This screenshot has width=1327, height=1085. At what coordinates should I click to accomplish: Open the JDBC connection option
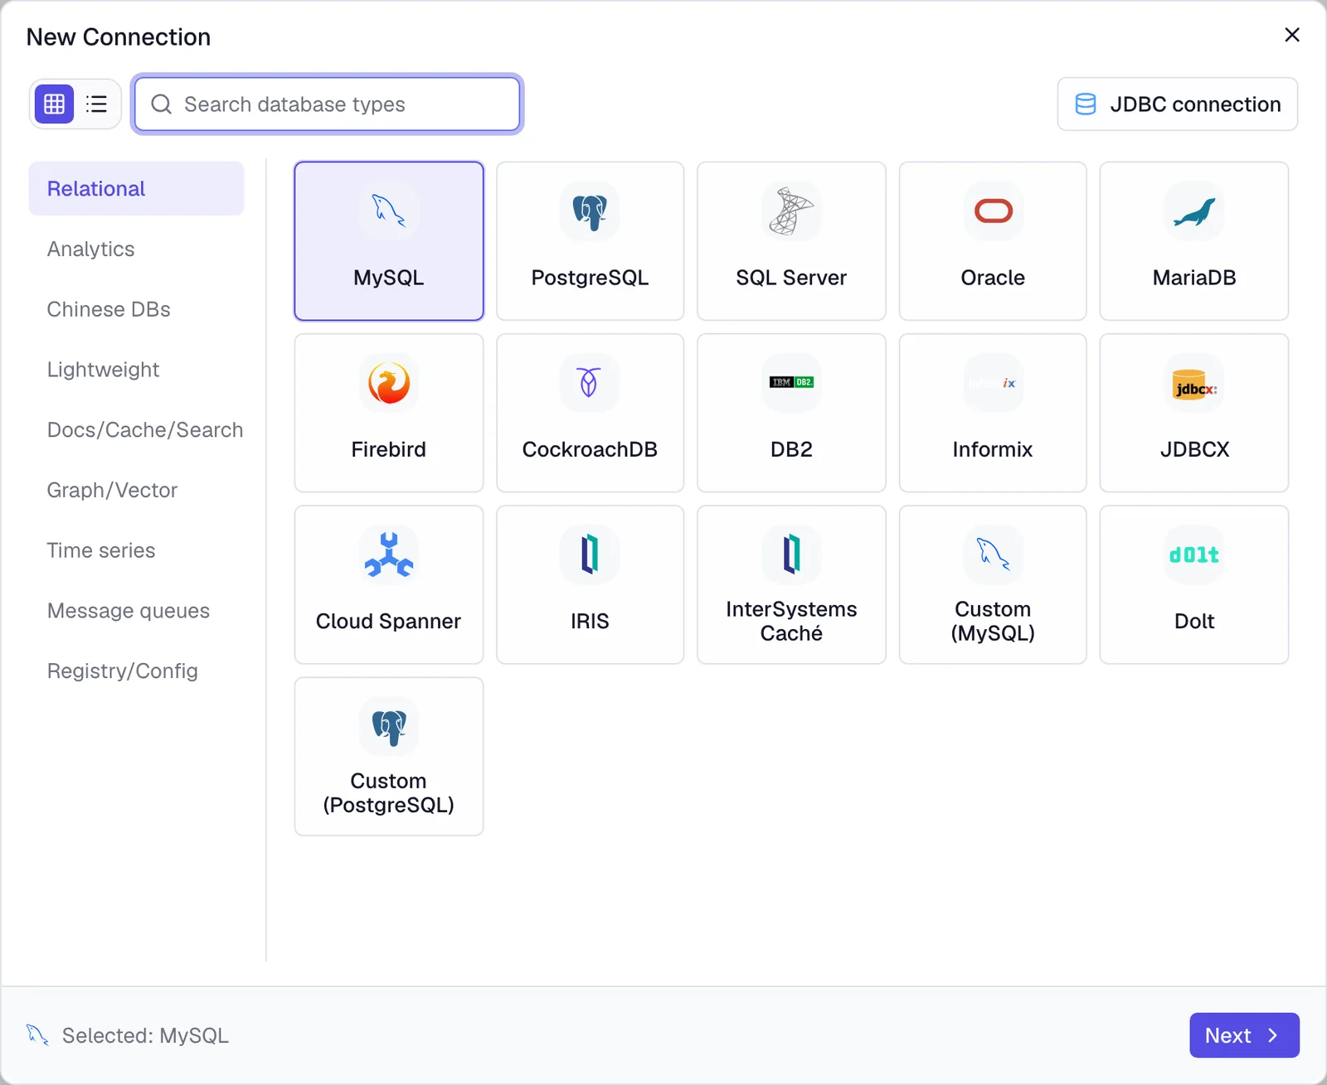(1177, 104)
